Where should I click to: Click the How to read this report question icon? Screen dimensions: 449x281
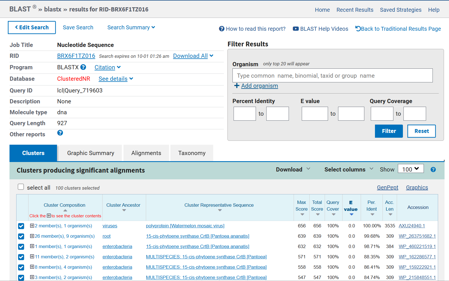(x=222, y=29)
